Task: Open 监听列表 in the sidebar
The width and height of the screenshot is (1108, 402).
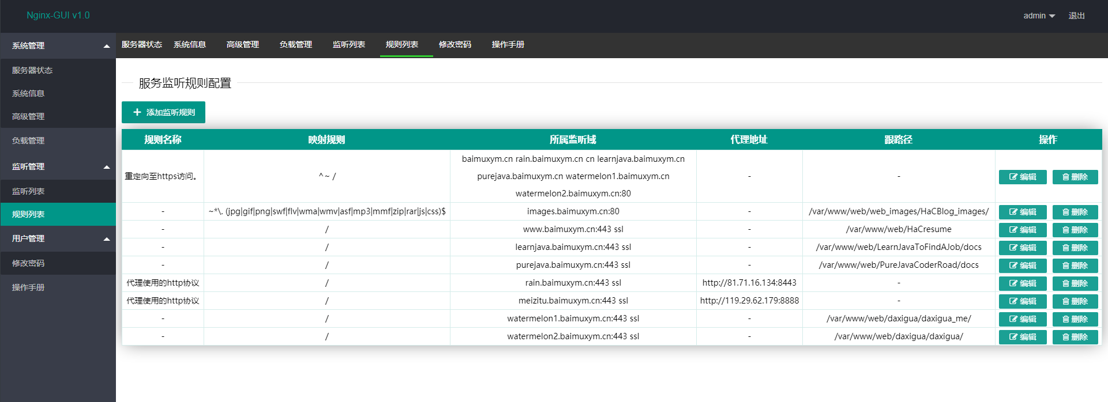Action: point(58,191)
